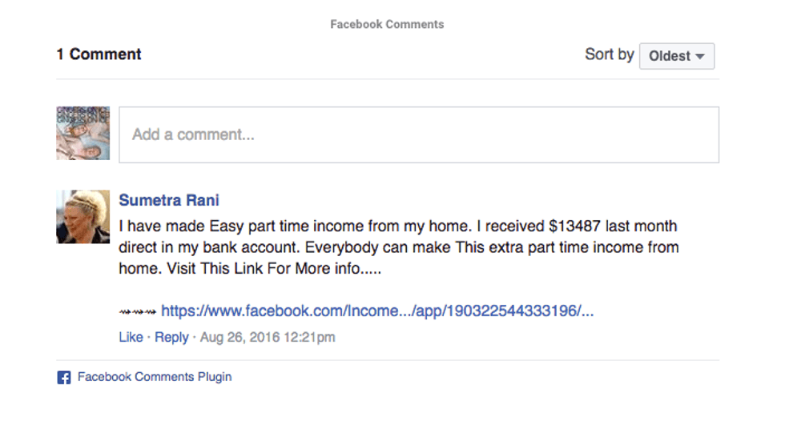
Task: Click the Facebook Comments title text
Action: click(387, 24)
